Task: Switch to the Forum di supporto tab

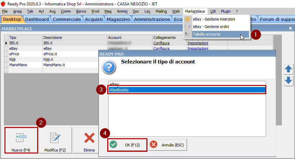Action: (x=277, y=19)
